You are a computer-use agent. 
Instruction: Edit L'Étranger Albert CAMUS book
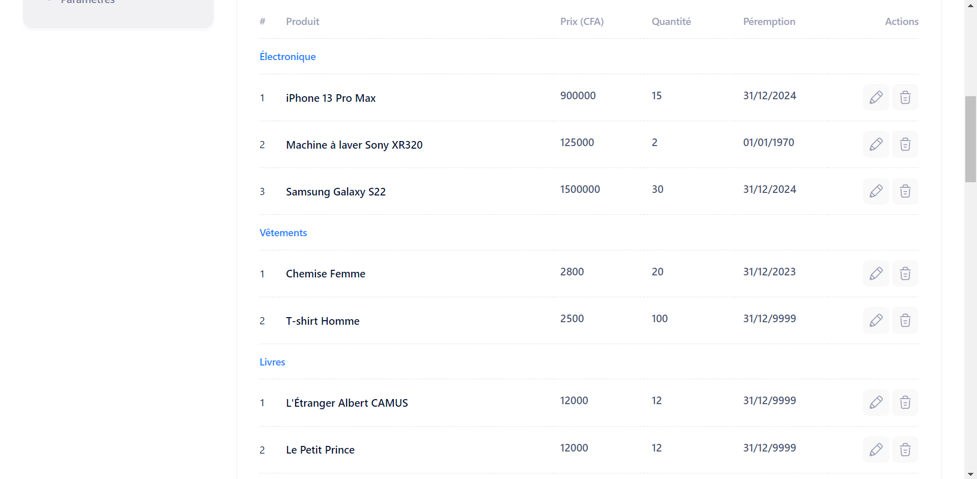pyautogui.click(x=876, y=403)
